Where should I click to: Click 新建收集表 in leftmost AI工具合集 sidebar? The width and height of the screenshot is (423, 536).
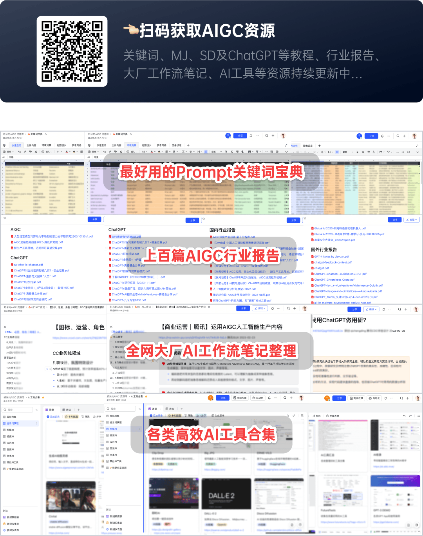11,524
